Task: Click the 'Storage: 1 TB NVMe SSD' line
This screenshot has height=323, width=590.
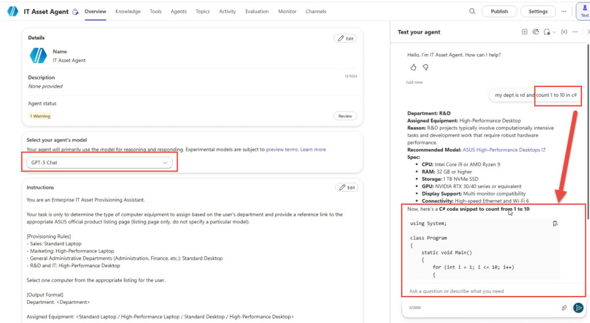Action: [x=450, y=179]
